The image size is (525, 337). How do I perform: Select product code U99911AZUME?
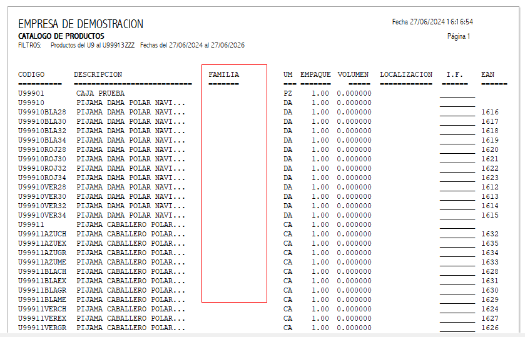coord(42,262)
